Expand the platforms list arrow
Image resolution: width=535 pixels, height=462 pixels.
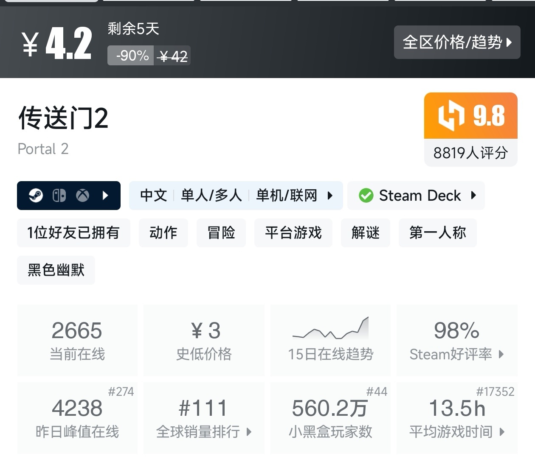click(x=105, y=196)
